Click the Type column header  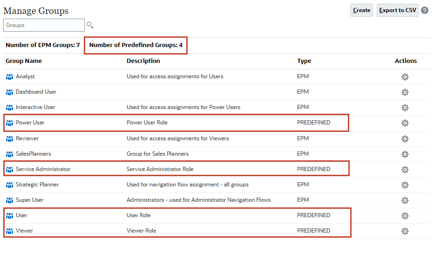coord(304,61)
